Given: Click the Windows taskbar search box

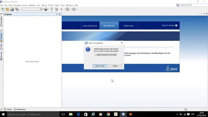Looking at the screenshot, I should click(33, 114).
